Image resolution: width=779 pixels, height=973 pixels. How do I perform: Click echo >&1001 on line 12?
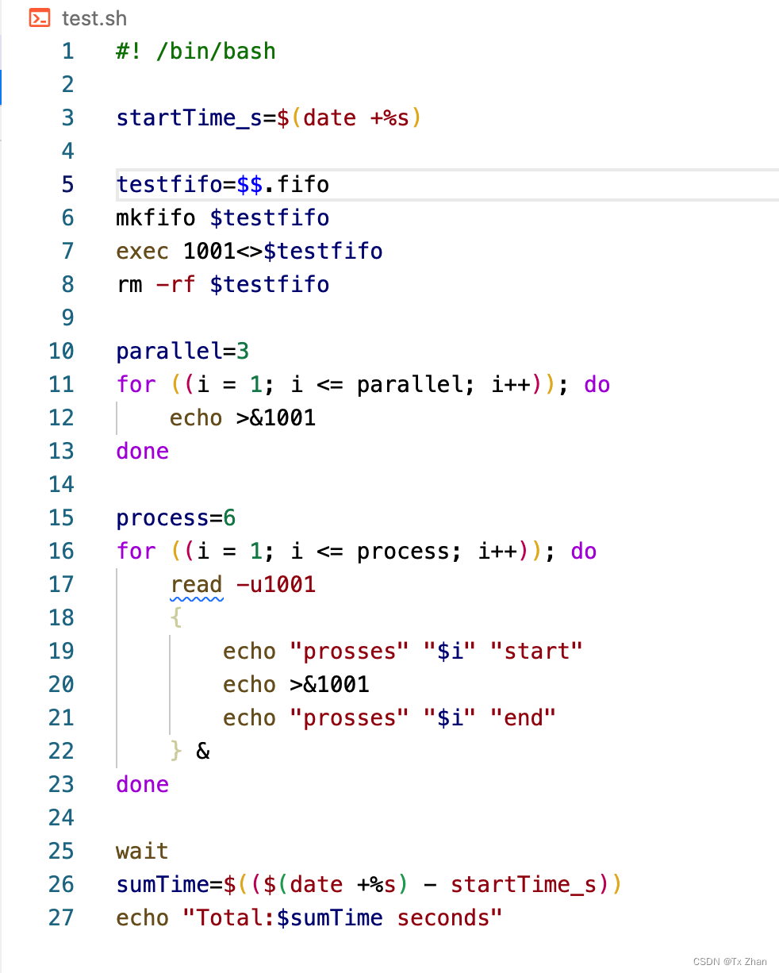click(243, 417)
